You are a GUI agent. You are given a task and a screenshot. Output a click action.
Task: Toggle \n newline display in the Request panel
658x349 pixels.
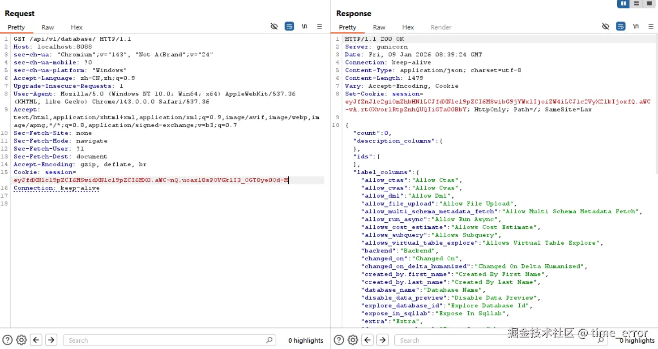pyautogui.click(x=304, y=26)
